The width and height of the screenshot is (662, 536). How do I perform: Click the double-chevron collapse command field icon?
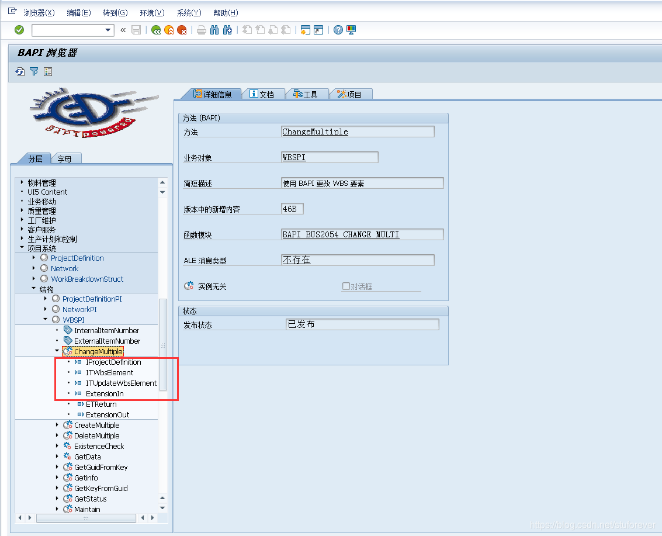coord(123,30)
